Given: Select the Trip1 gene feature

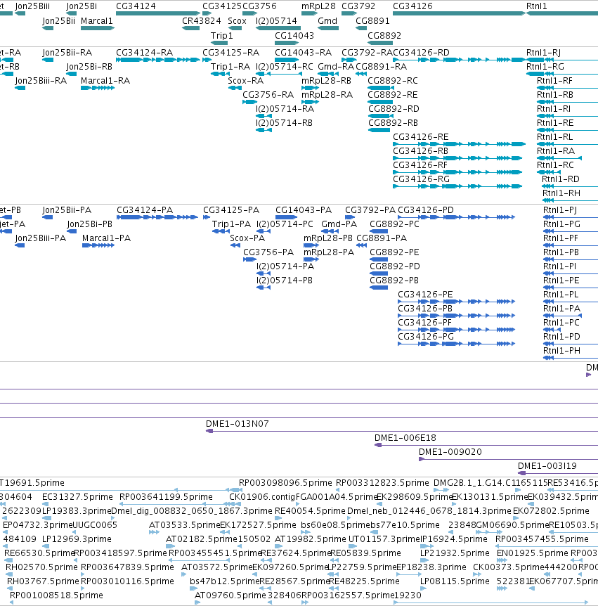Looking at the screenshot, I should [x=219, y=43].
